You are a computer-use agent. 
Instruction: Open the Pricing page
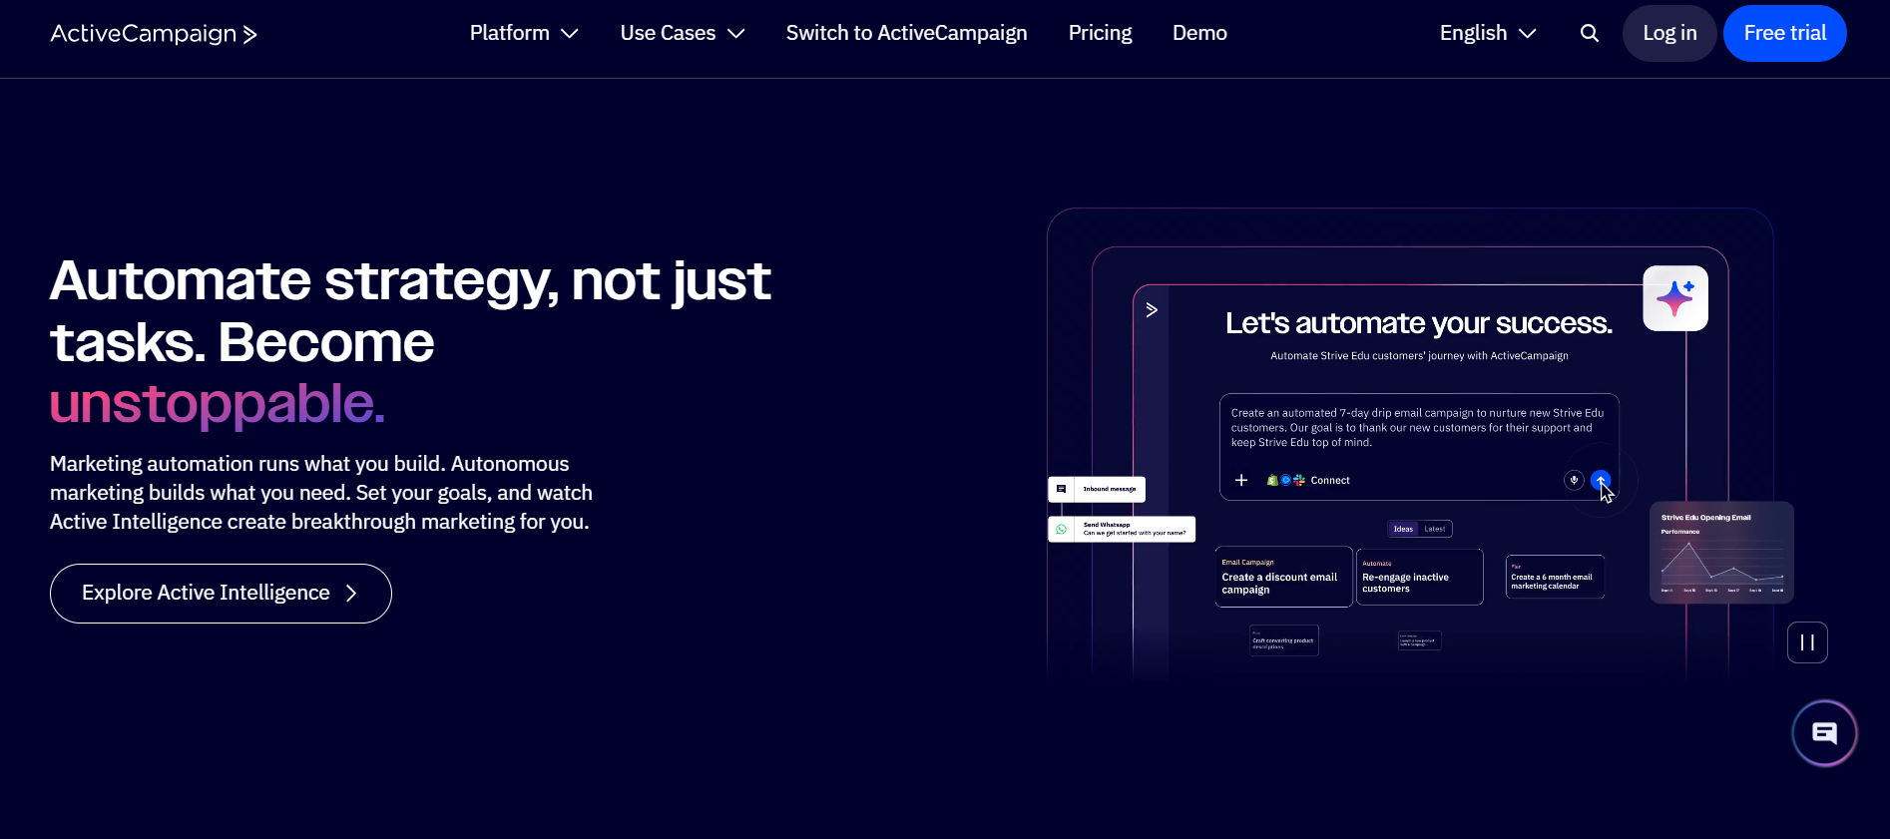pos(1100,33)
